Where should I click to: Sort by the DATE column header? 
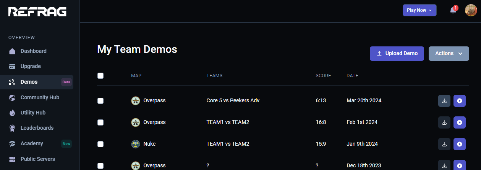click(352, 76)
